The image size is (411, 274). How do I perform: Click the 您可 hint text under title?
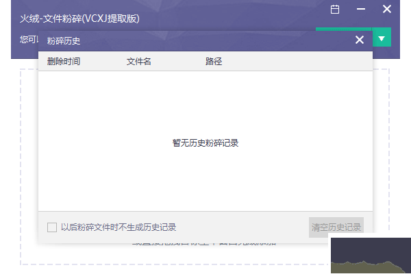click(29, 39)
